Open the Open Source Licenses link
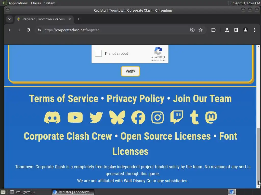This screenshot has width=261, height=195. click(166, 136)
